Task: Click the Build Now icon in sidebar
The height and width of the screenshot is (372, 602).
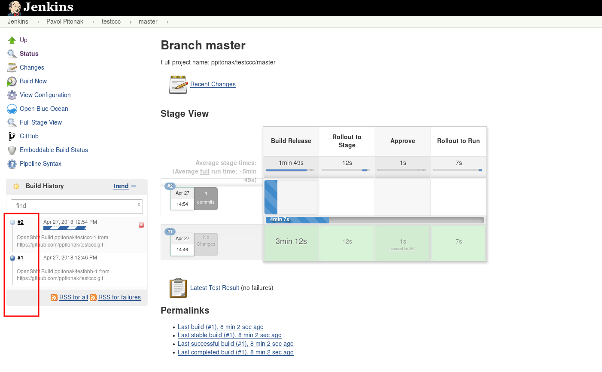Action: [12, 81]
